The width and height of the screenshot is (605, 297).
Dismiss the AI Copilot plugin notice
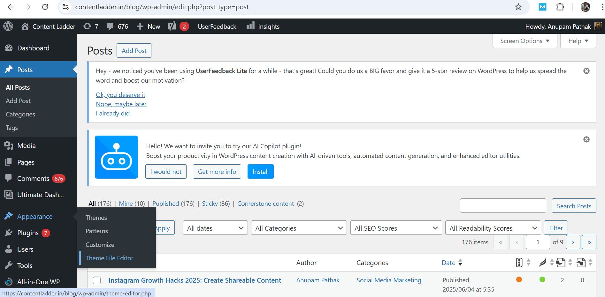[586, 139]
